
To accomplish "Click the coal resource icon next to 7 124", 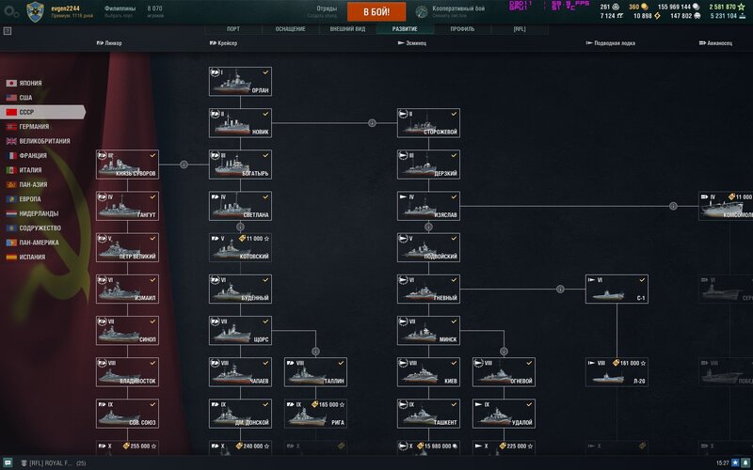I will [620, 16].
